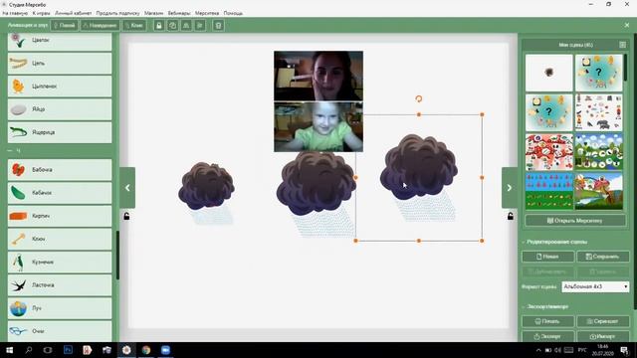Open the red mushroom scene thumbnail
637x358 pixels.
[x=548, y=152]
